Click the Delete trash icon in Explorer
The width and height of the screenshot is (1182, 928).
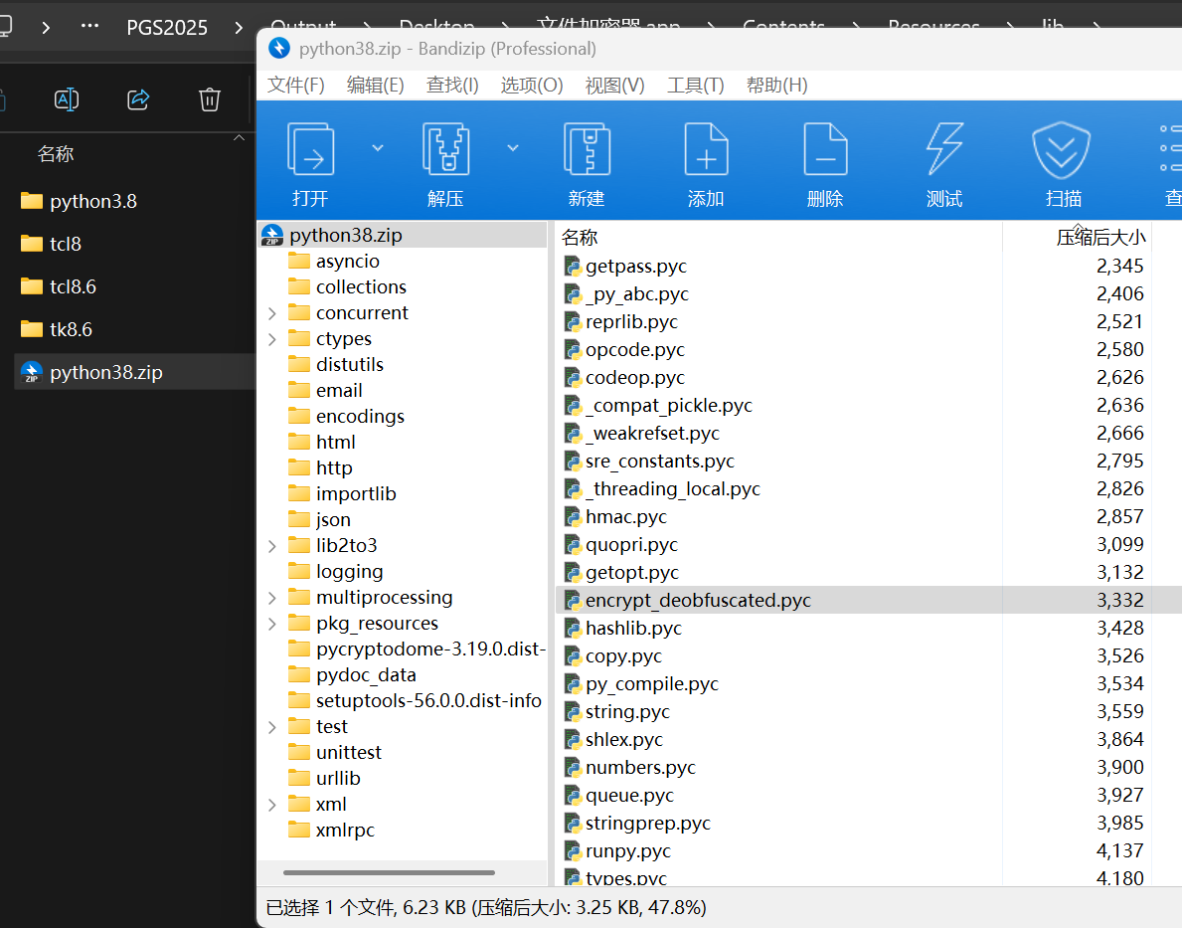pos(210,99)
